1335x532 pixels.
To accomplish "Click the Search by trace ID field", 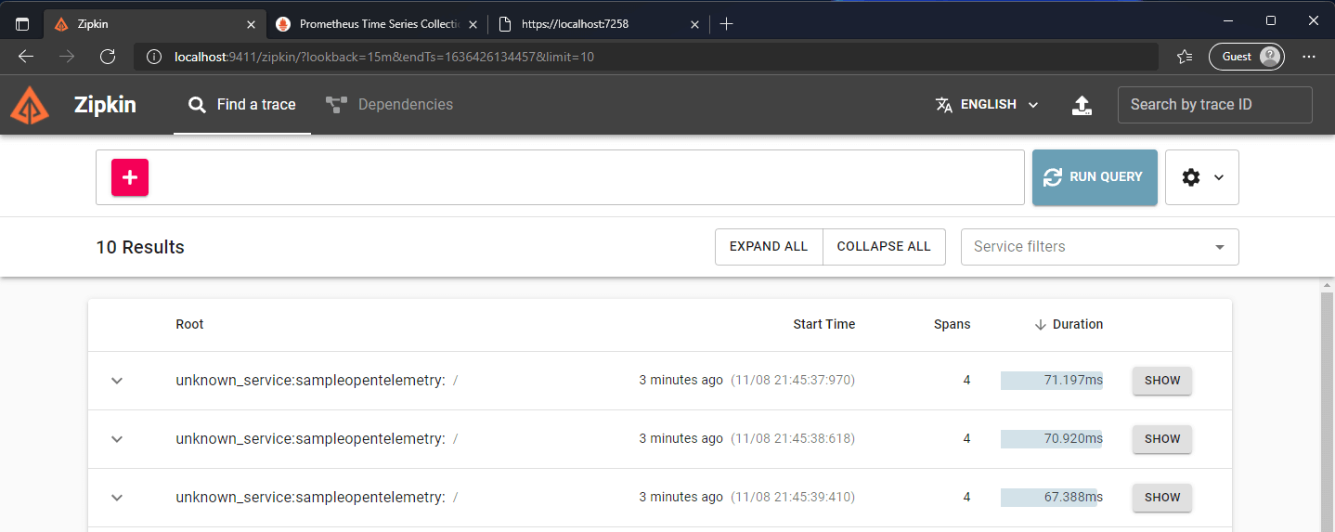I will tap(1214, 105).
